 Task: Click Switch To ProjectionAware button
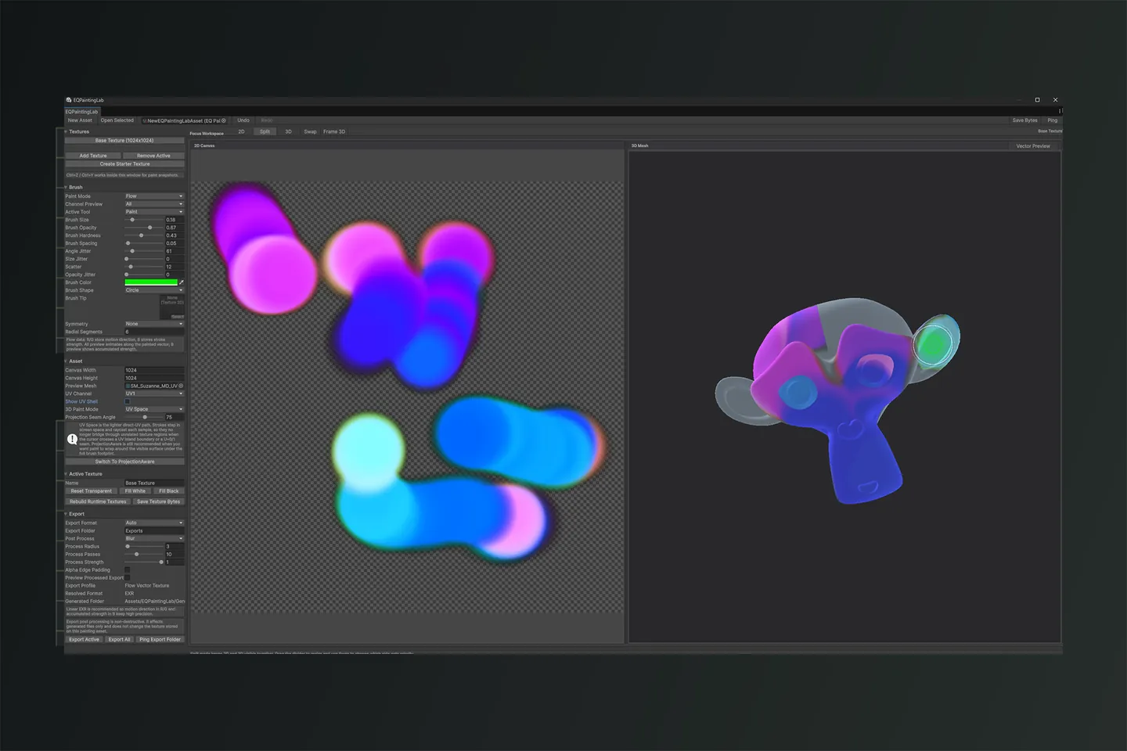pyautogui.click(x=124, y=462)
